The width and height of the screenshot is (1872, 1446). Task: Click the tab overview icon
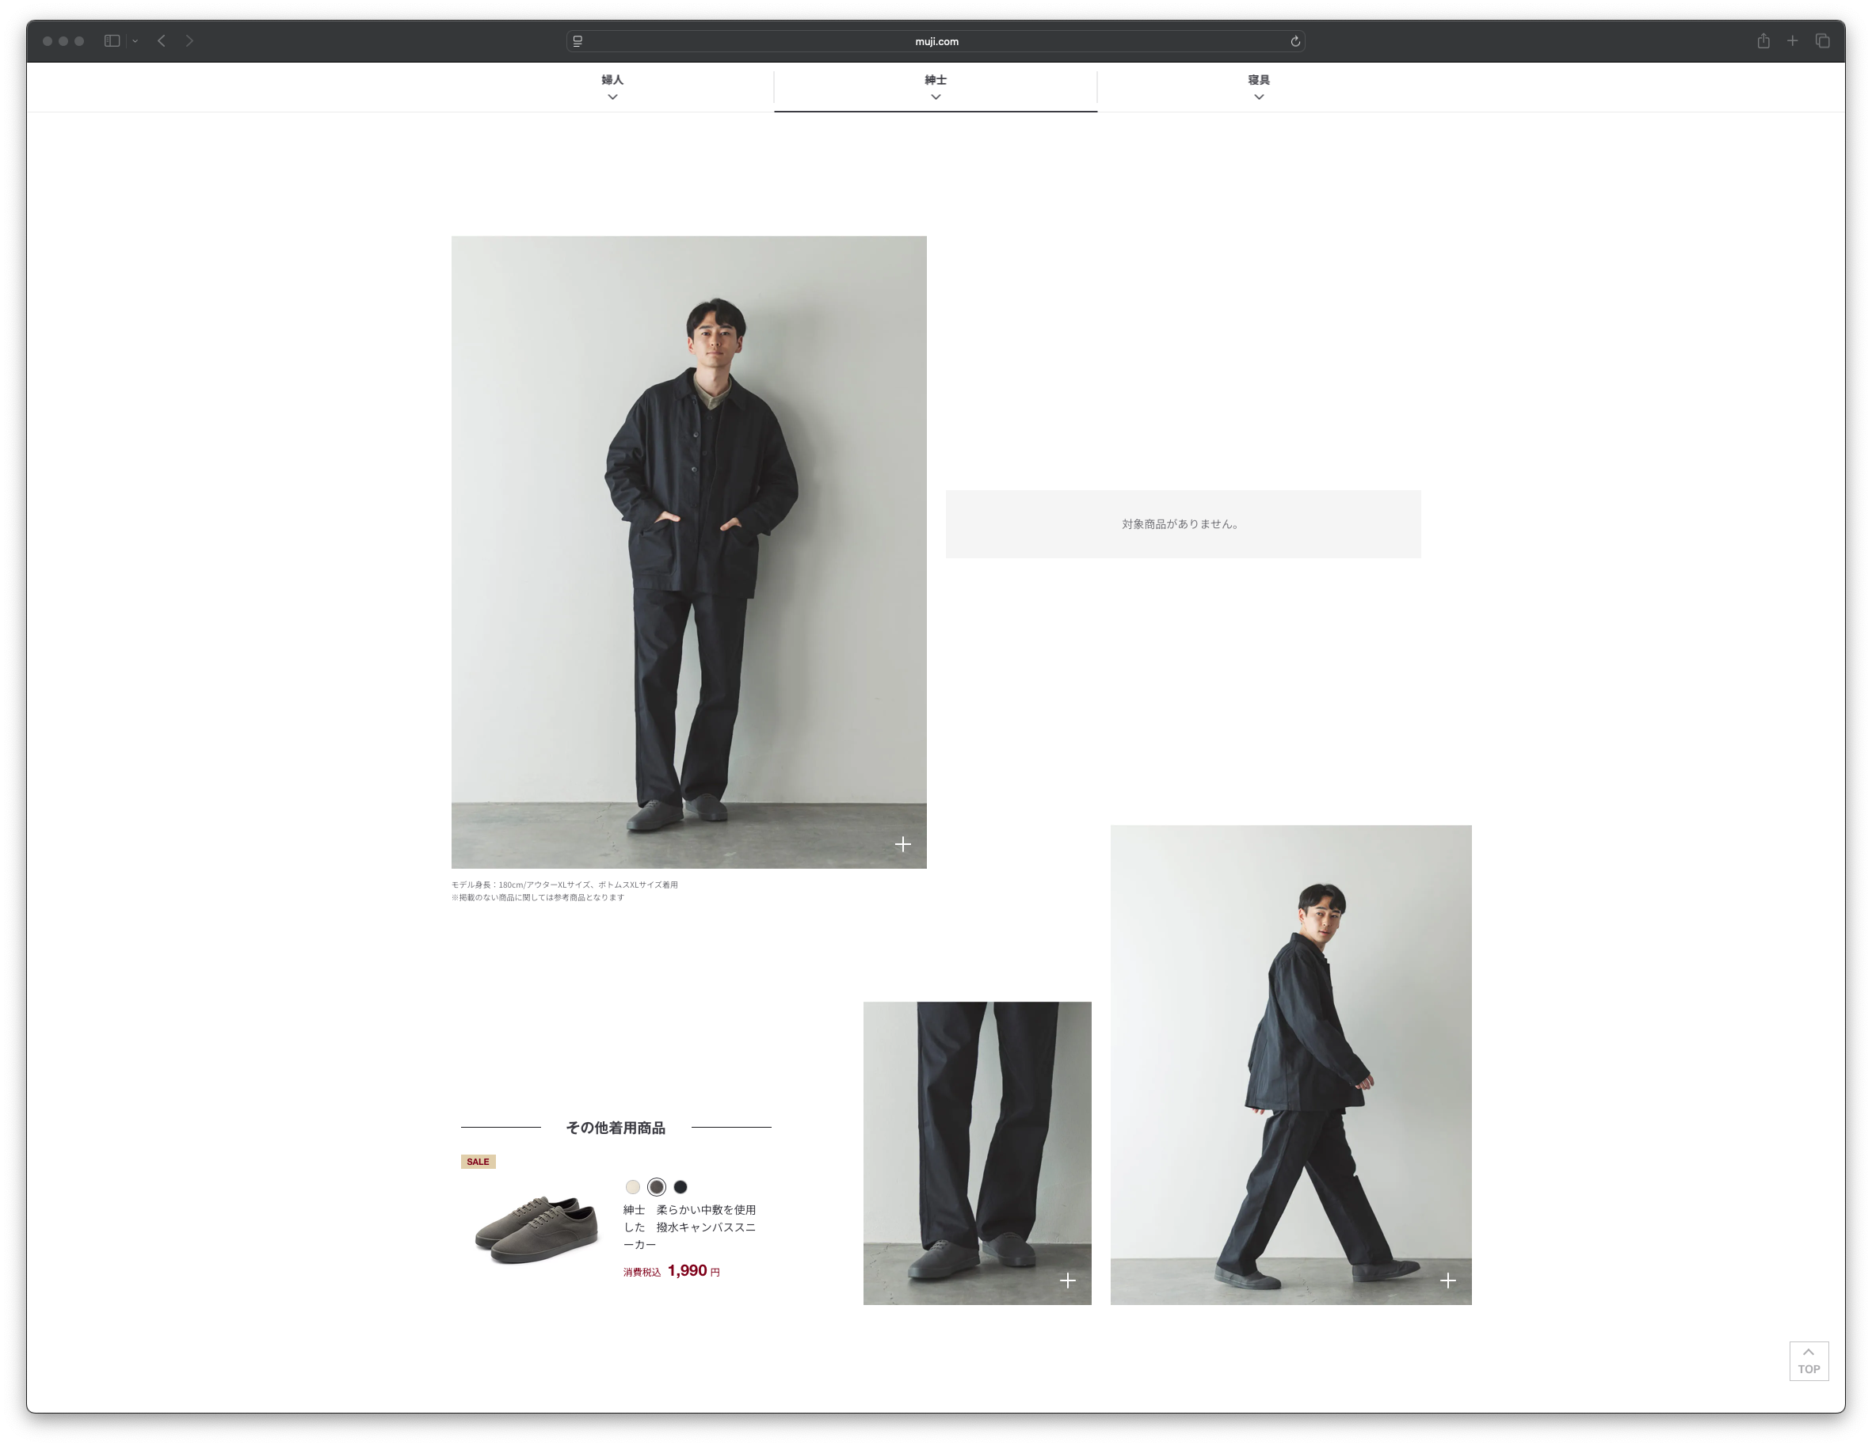point(1821,40)
